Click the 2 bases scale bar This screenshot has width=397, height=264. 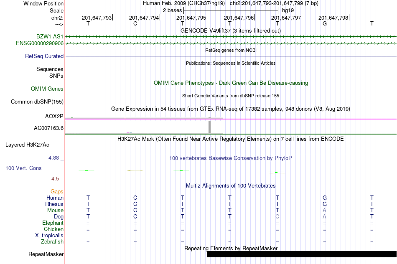[231, 10]
